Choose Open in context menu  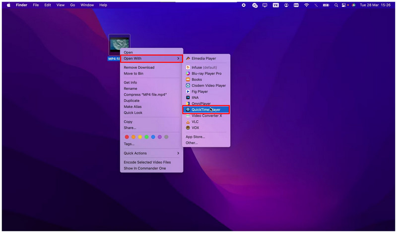coord(151,52)
